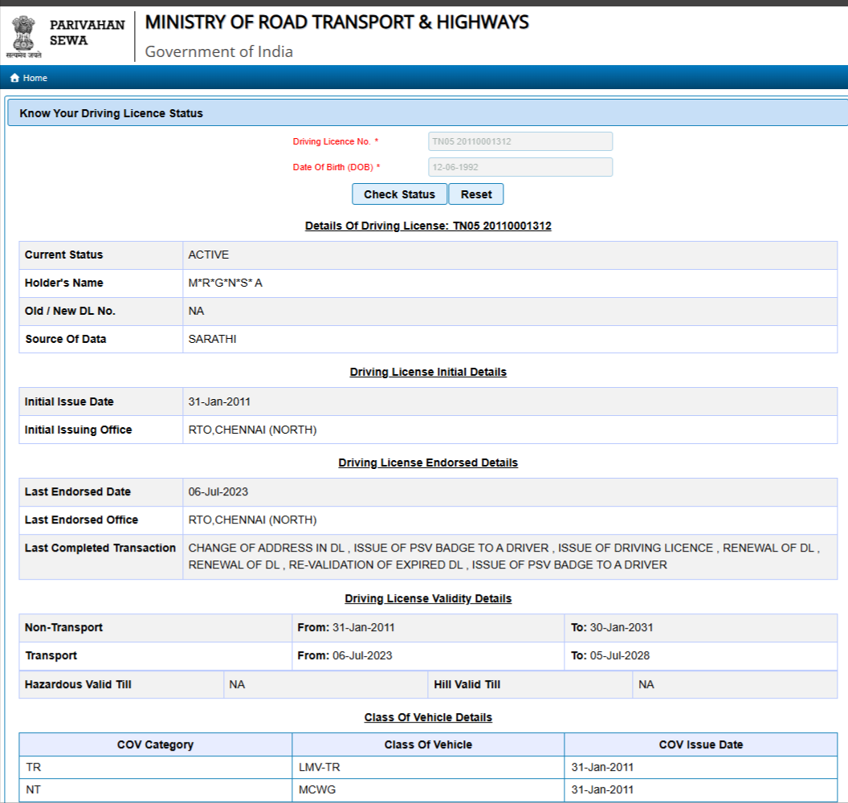Select the COV Category column header
Screen dimensions: 848x803
click(x=155, y=744)
